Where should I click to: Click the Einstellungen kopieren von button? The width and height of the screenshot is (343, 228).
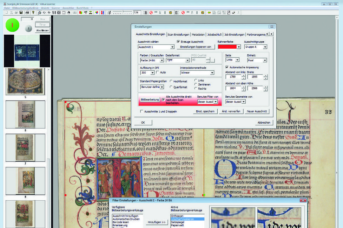tap(196, 47)
